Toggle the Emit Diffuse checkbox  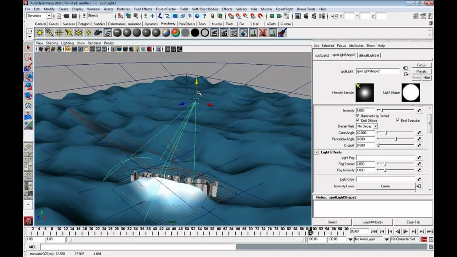(x=357, y=120)
